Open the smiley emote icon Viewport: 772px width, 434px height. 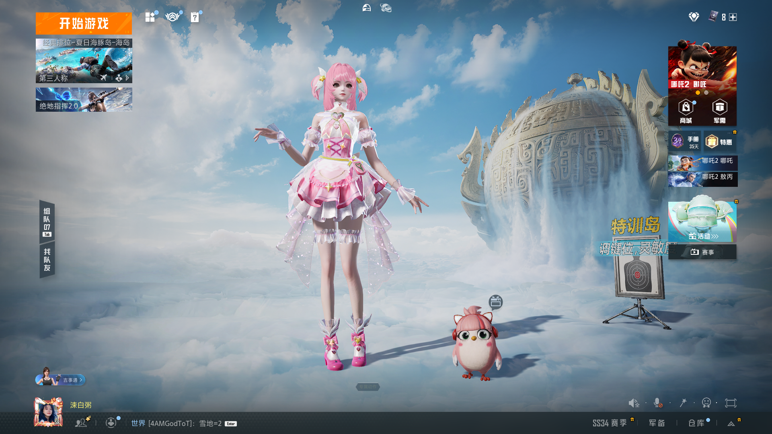tap(706, 403)
